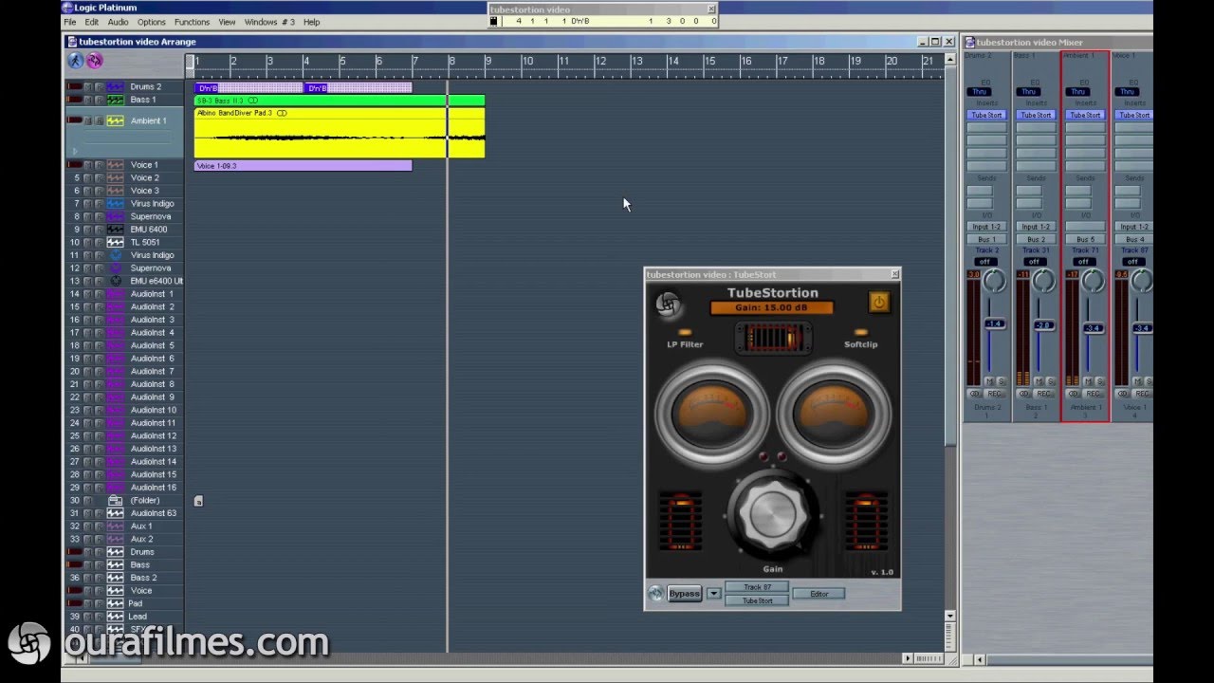Click the Drums 2 volume fader
The image size is (1214, 683).
994,324
